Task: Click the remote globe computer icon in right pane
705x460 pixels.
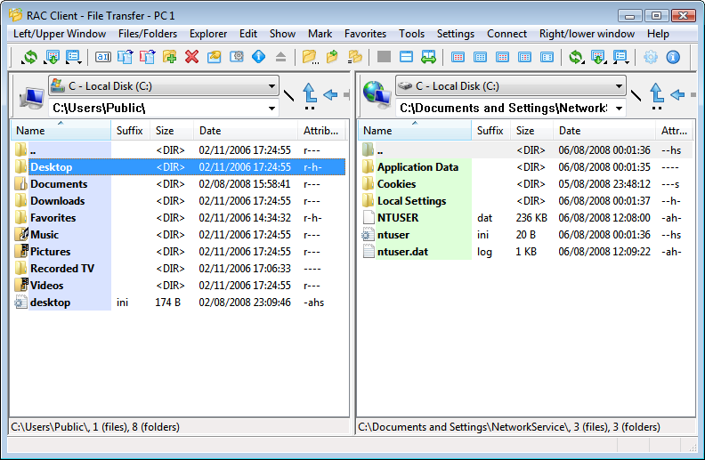Action: click(377, 94)
